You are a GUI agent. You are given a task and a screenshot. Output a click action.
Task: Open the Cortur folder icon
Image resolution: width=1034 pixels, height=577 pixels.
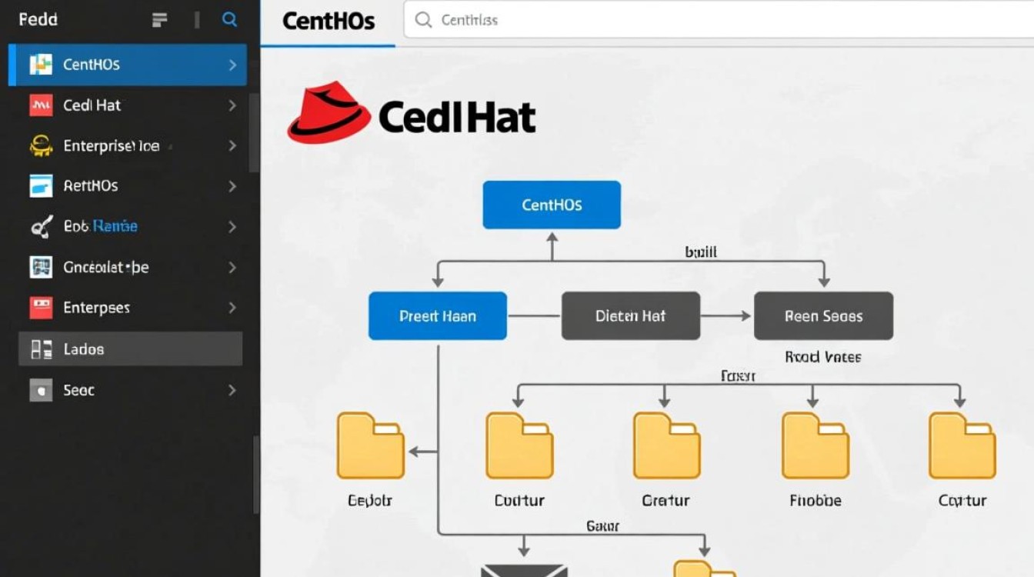click(x=962, y=445)
